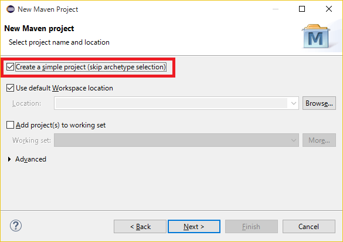This screenshot has width=343, height=242.
Task: Go back with < Back button
Action: (x=140, y=227)
